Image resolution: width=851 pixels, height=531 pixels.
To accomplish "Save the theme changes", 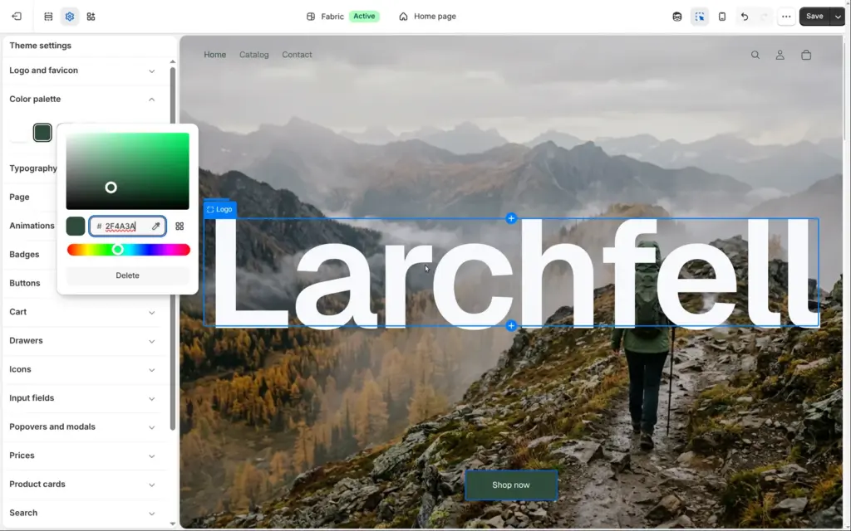I will pos(814,17).
